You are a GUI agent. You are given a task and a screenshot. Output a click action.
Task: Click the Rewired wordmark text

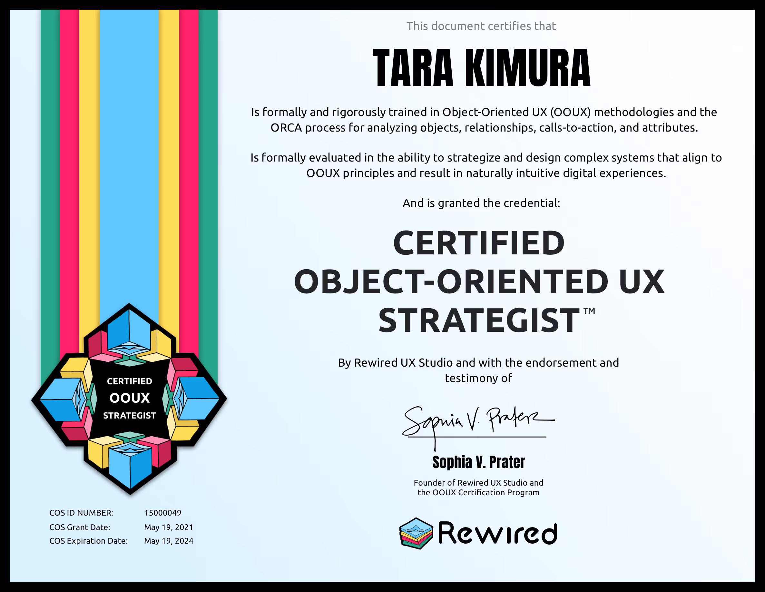[497, 534]
